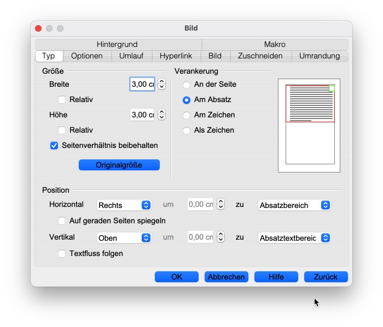
Task: Enable Relativ checkbox under Höhe
Action: pyautogui.click(x=62, y=130)
